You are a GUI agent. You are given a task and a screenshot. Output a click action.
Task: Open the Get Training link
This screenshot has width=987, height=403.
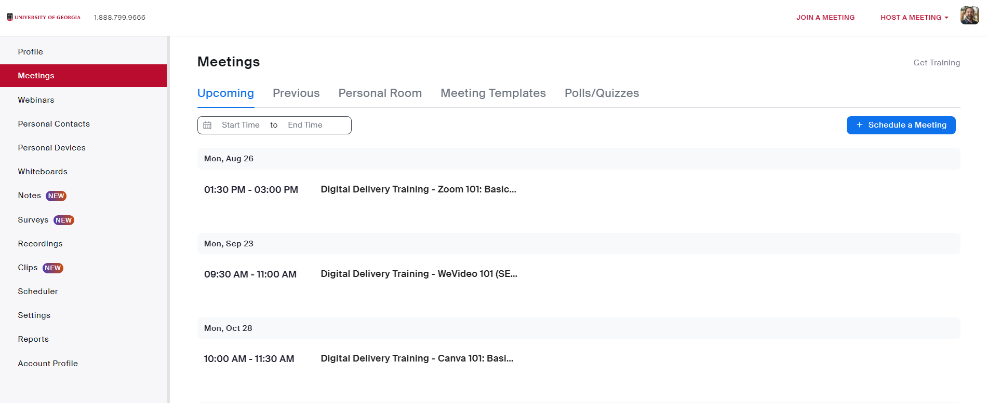(x=937, y=63)
